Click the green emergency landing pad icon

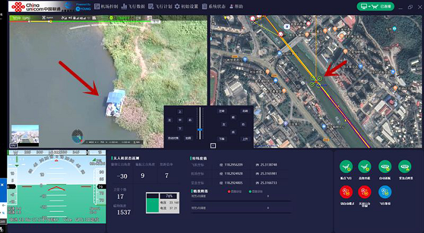(x=405, y=167)
